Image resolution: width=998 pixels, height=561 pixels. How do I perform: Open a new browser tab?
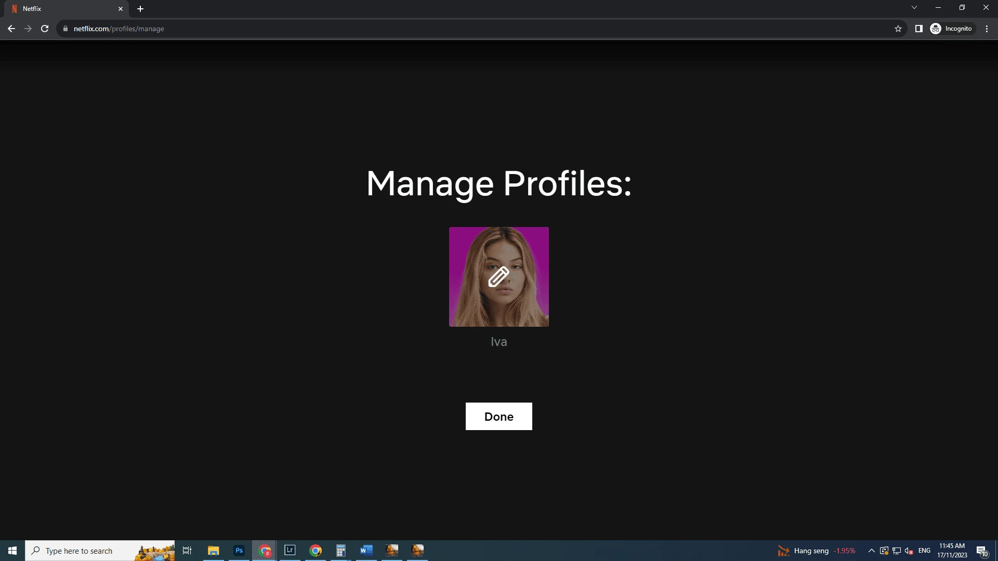(140, 9)
